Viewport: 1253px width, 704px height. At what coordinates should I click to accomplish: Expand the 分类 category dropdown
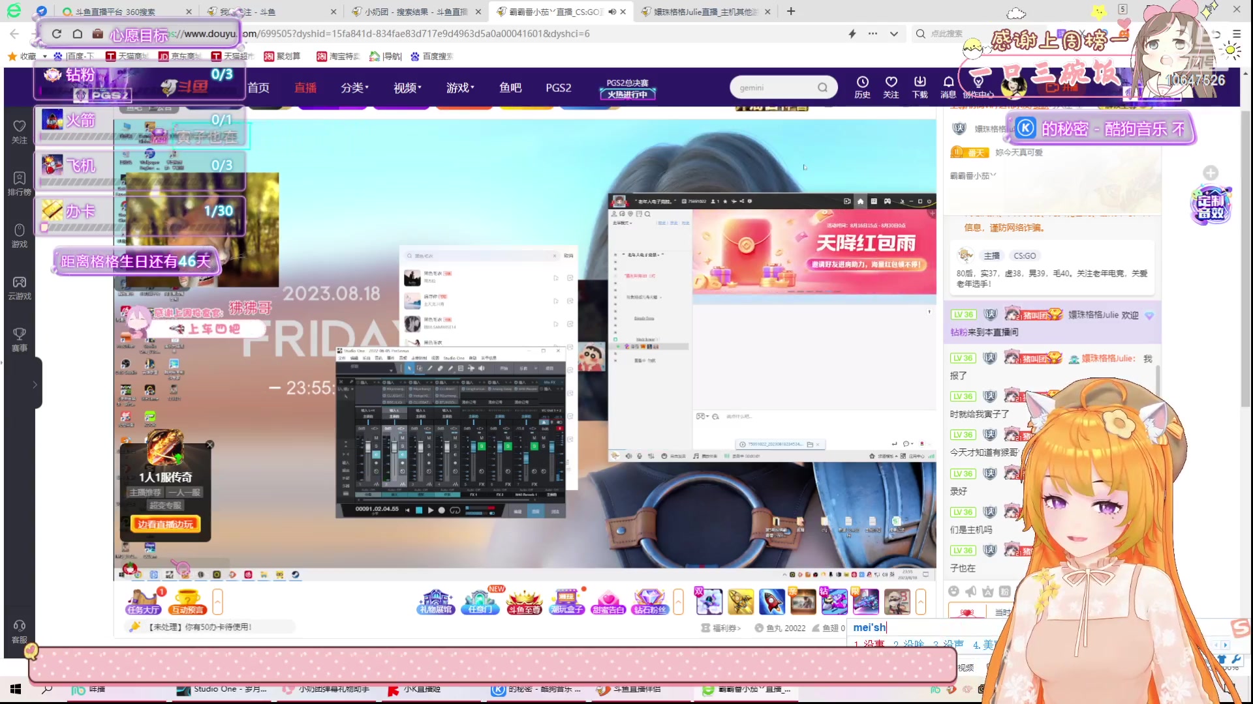coord(354,87)
